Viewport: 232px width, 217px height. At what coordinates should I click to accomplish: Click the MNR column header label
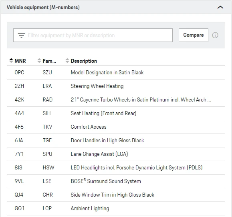tap(20, 61)
